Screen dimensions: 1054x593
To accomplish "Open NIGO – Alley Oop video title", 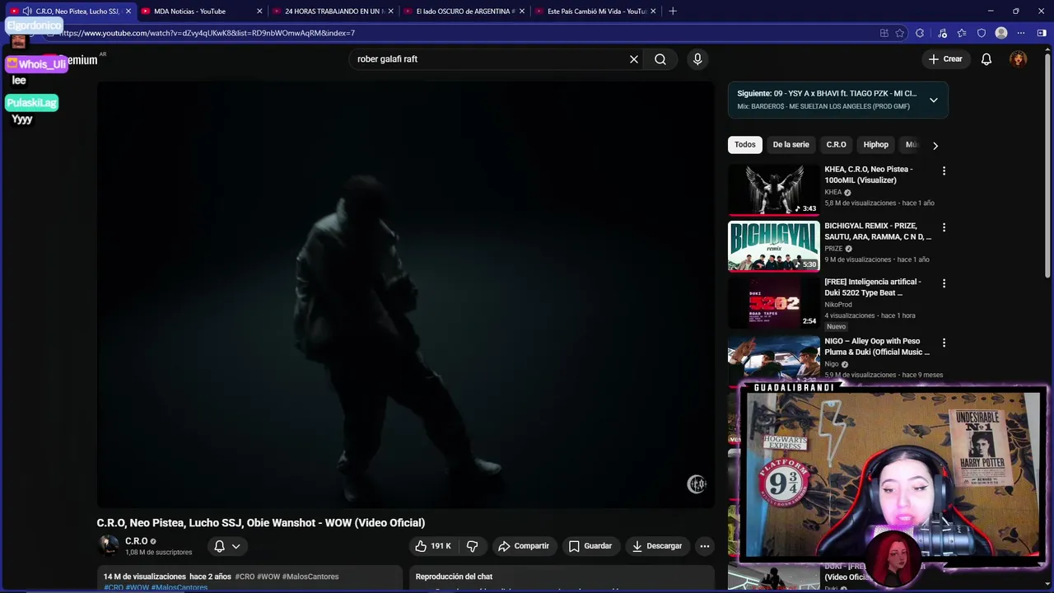I will pos(877,347).
